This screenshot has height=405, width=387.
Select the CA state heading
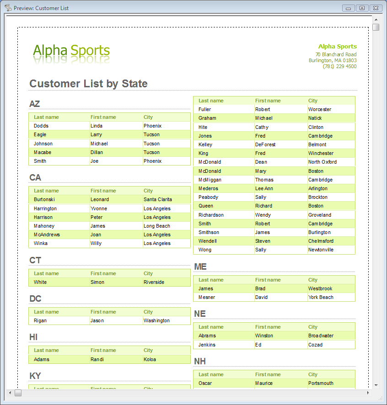click(35, 177)
